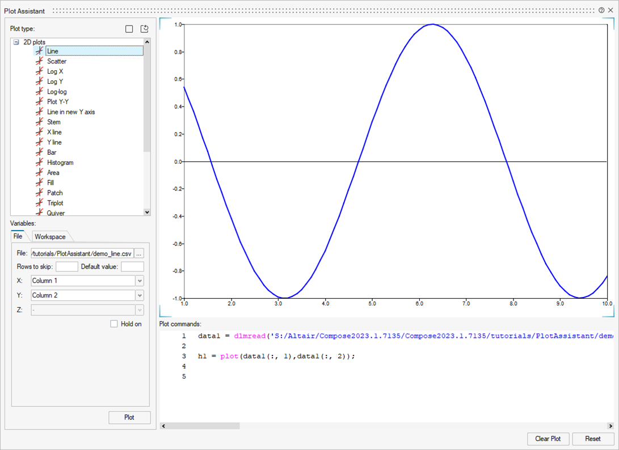Click the Stem plot type icon
This screenshot has width=619, height=450.
tap(39, 122)
